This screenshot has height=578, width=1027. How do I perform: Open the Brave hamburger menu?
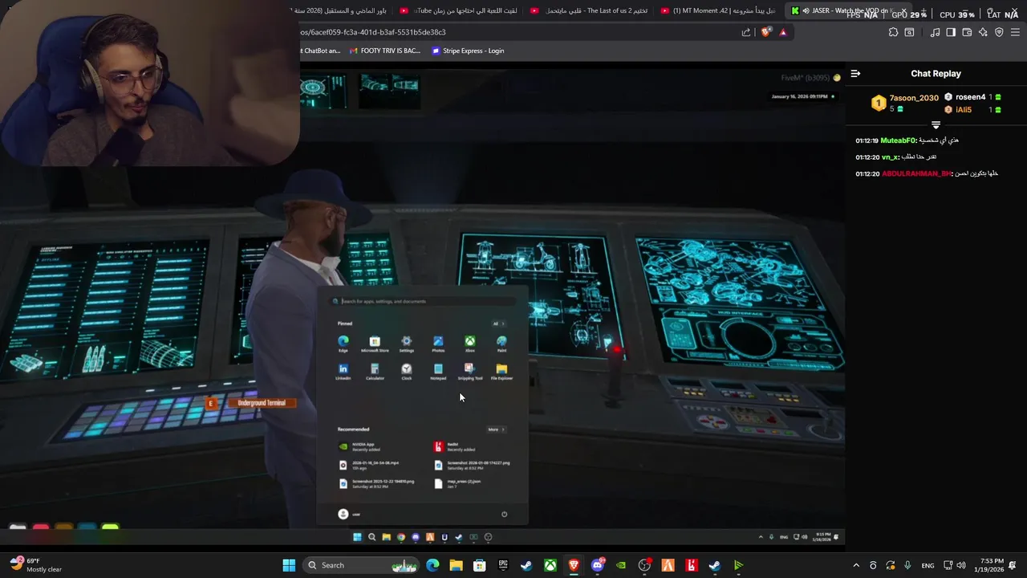point(1015,32)
